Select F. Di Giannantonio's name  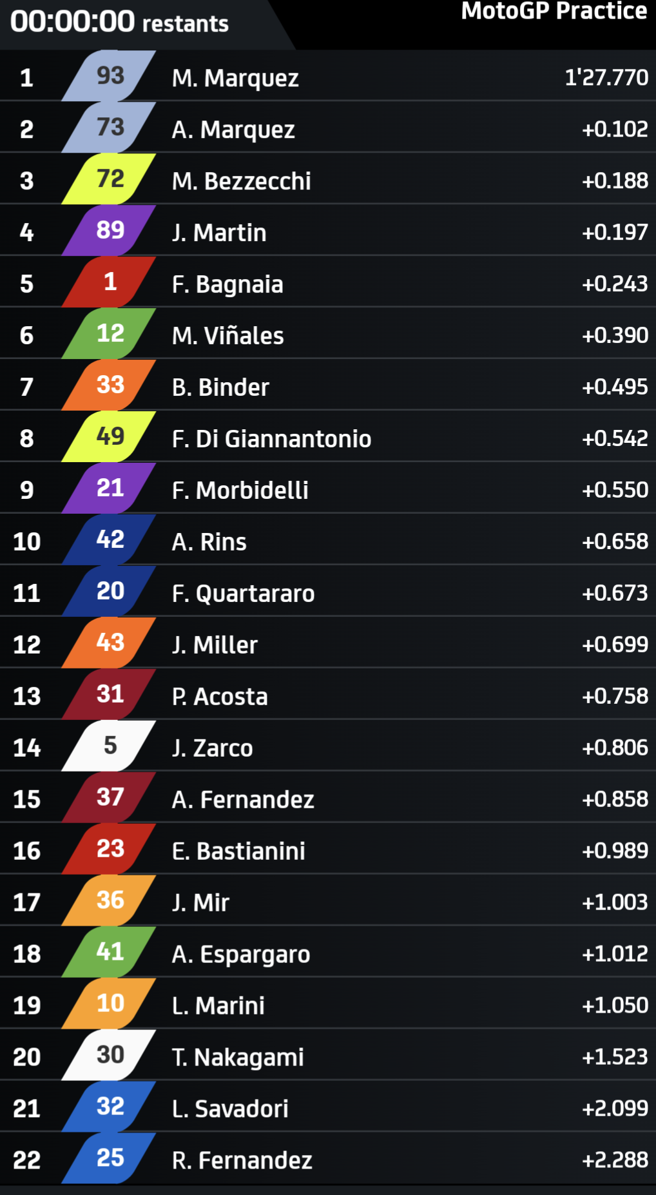coord(271,439)
